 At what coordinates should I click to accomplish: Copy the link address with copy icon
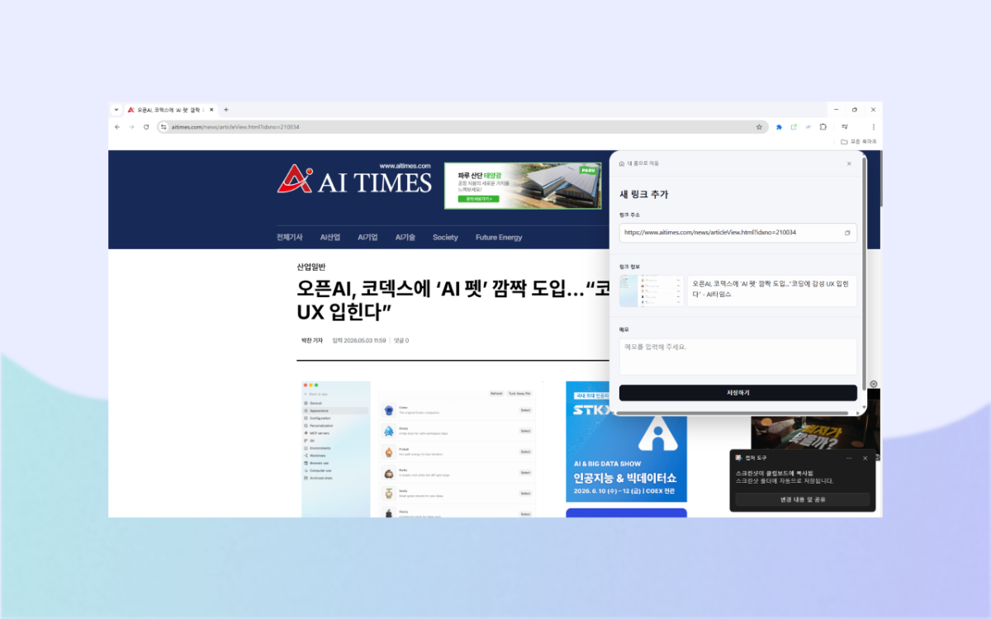pos(847,233)
